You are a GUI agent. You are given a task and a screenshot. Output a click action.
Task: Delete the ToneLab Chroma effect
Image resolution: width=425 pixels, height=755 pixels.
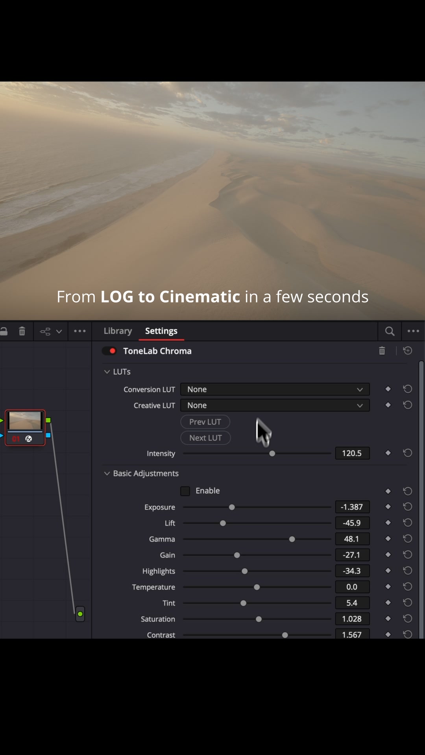point(382,351)
